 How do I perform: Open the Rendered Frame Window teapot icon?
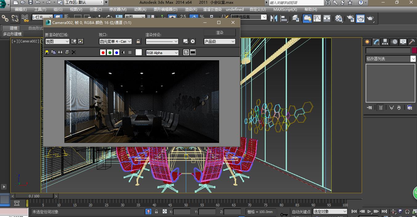point(361,18)
